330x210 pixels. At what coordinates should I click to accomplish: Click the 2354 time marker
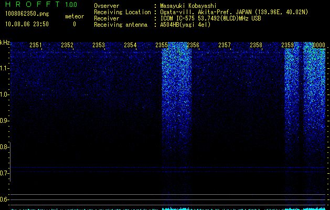(x=130, y=45)
